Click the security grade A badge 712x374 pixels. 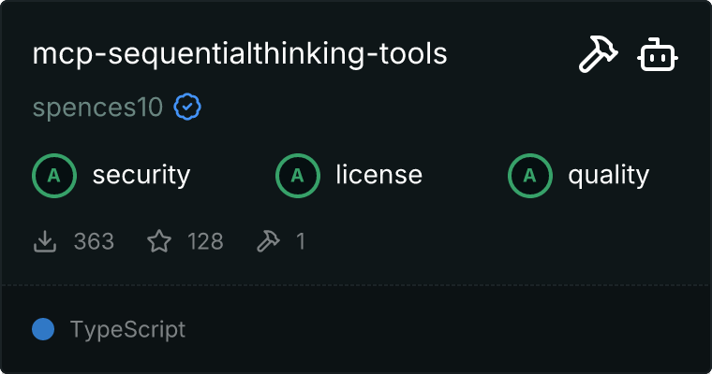click(x=54, y=176)
